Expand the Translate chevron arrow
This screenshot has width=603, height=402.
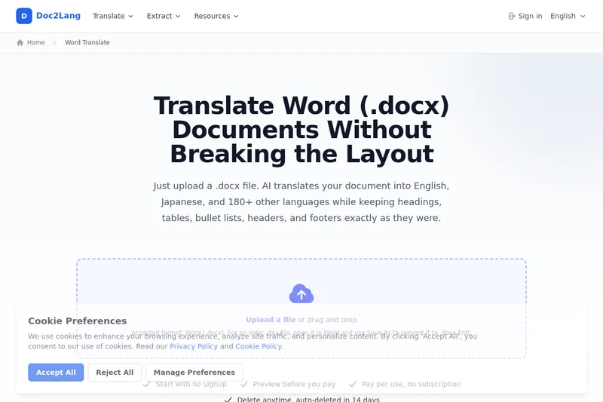130,16
